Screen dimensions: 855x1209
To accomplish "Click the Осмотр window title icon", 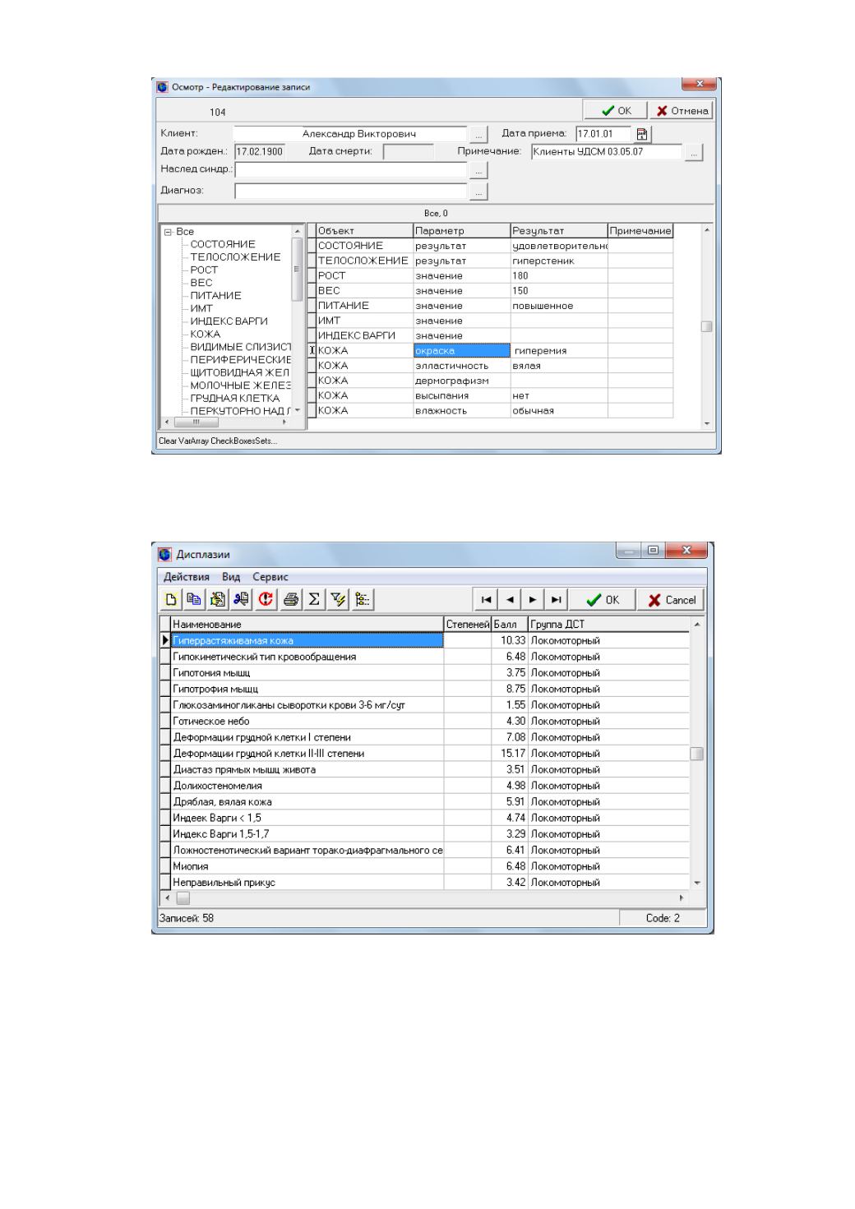I will tap(163, 87).
